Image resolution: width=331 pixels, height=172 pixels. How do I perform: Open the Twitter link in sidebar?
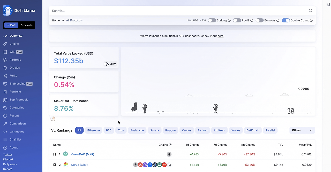(x=8, y=155)
